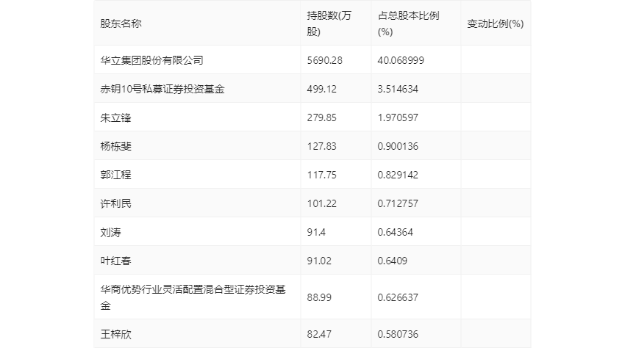Click percentage 0.580736
This screenshot has height=348, width=625.
click(398, 334)
